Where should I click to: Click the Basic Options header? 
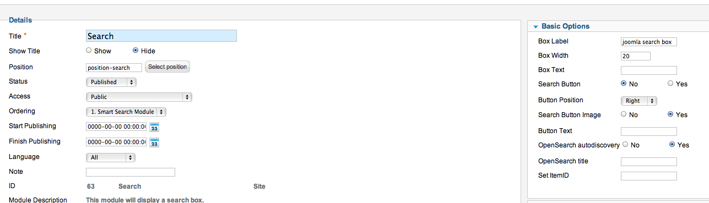(x=565, y=26)
